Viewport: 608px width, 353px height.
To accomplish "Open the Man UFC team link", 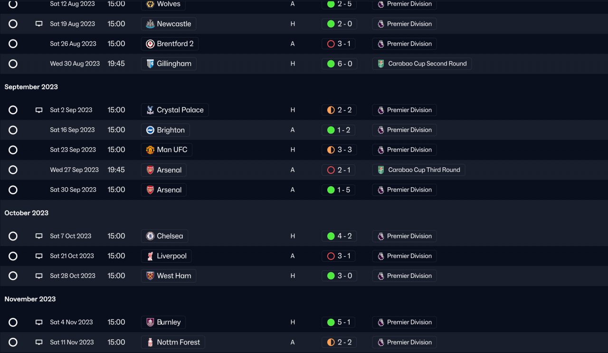I will pyautogui.click(x=167, y=150).
